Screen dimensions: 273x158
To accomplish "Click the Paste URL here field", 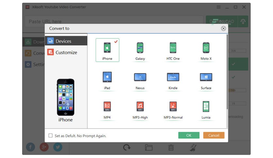I will pyautogui.click(x=114, y=22).
